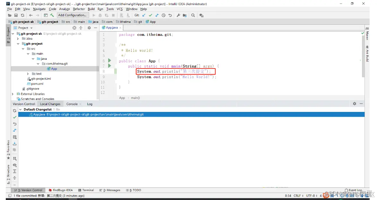The image size is (377, 200).
Task: Collapse the com.itheima.git package
Action: coord(38,64)
